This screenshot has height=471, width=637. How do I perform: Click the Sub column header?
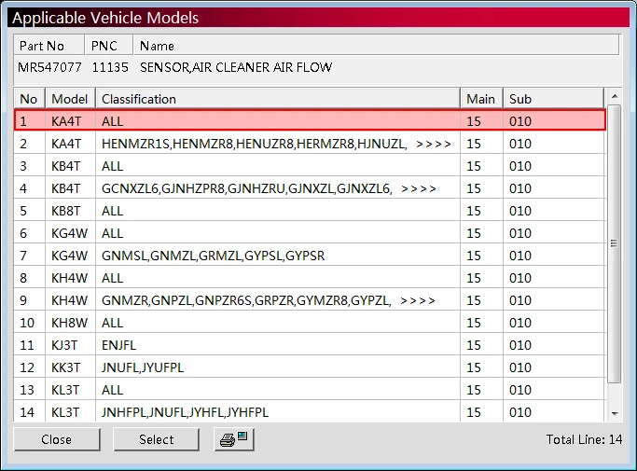click(x=554, y=99)
